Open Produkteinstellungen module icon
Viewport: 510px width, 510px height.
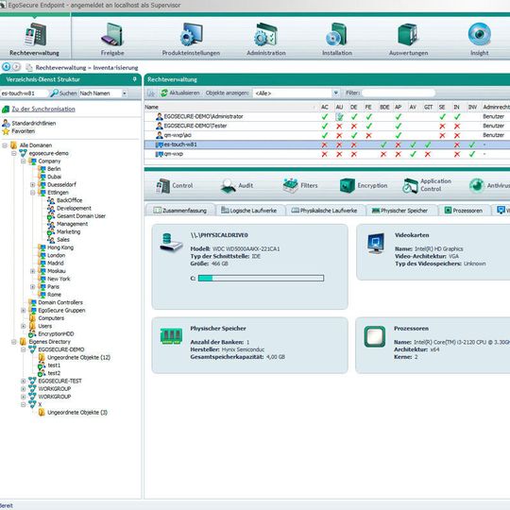(x=191, y=35)
